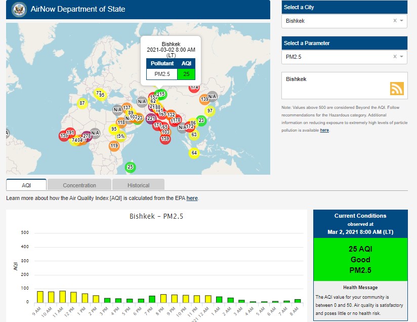Expand the Select a City dropdown arrow
This screenshot has height=322, width=417.
click(x=401, y=21)
